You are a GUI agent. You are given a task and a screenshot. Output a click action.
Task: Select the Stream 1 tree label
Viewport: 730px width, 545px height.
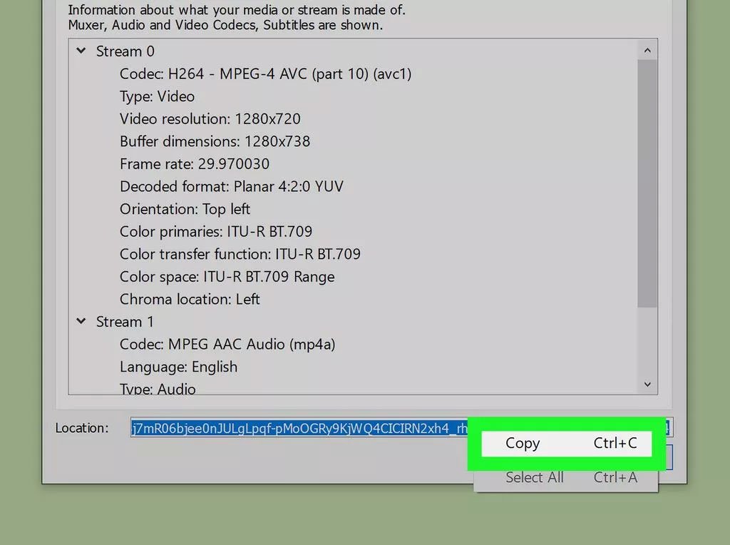pyautogui.click(x=125, y=322)
